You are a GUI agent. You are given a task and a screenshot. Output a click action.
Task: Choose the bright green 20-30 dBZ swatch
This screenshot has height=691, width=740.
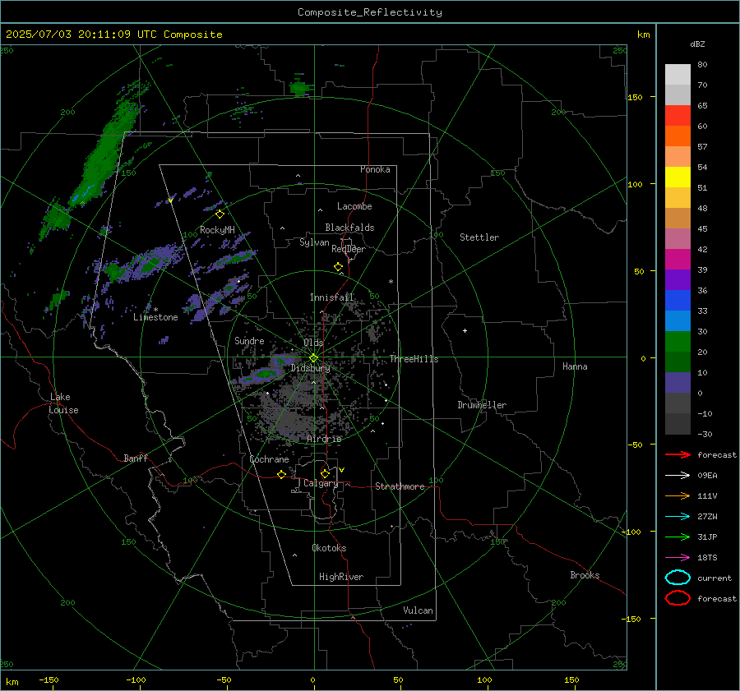click(678, 342)
